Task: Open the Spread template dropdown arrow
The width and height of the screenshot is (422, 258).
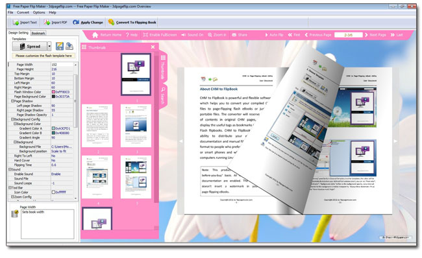Action: point(49,46)
